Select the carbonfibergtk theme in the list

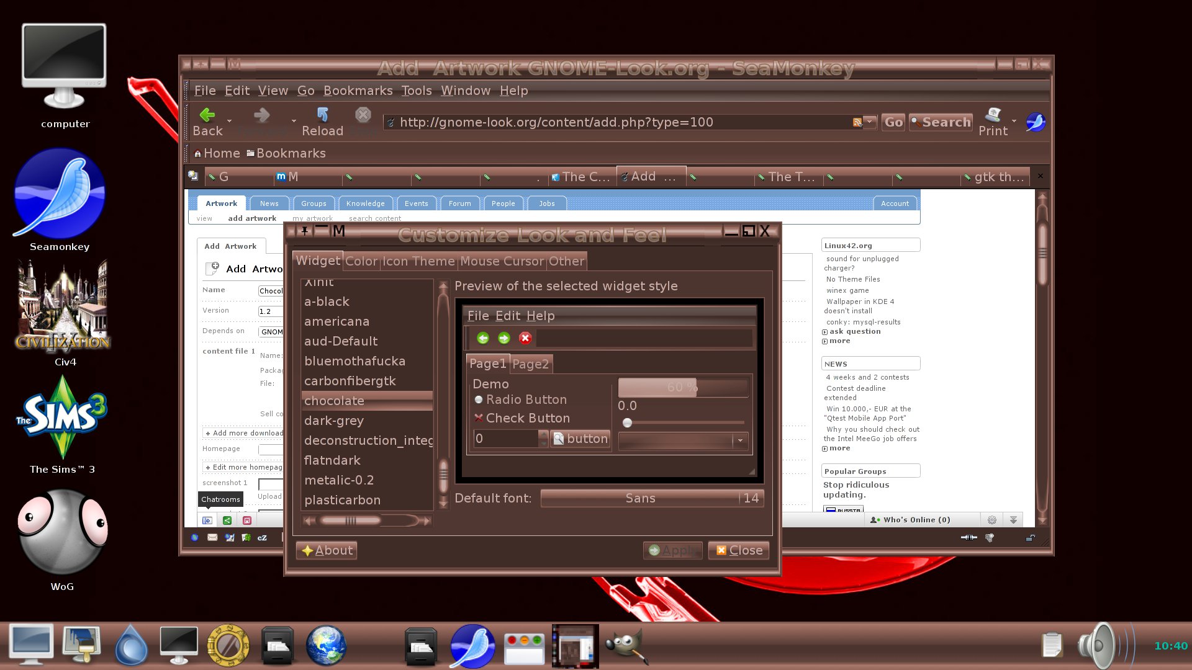click(367, 381)
